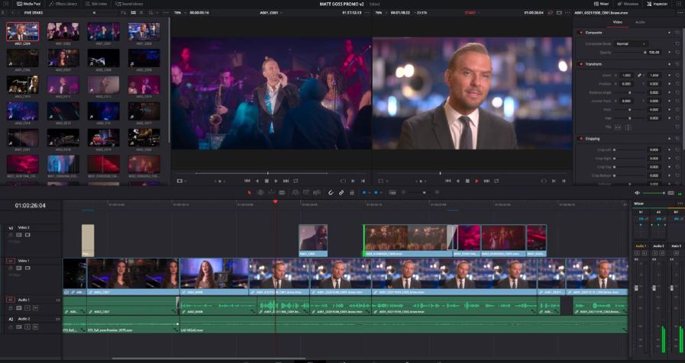This screenshot has width=685, height=363.
Task: Toggle the Position Lock padlock icon
Action: tap(352, 192)
